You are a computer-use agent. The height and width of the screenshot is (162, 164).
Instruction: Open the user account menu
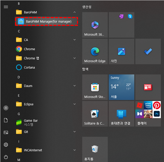(6, 108)
